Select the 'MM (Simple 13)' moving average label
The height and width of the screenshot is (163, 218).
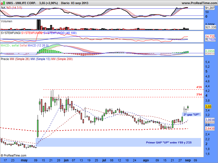pyautogui.click(x=40, y=59)
